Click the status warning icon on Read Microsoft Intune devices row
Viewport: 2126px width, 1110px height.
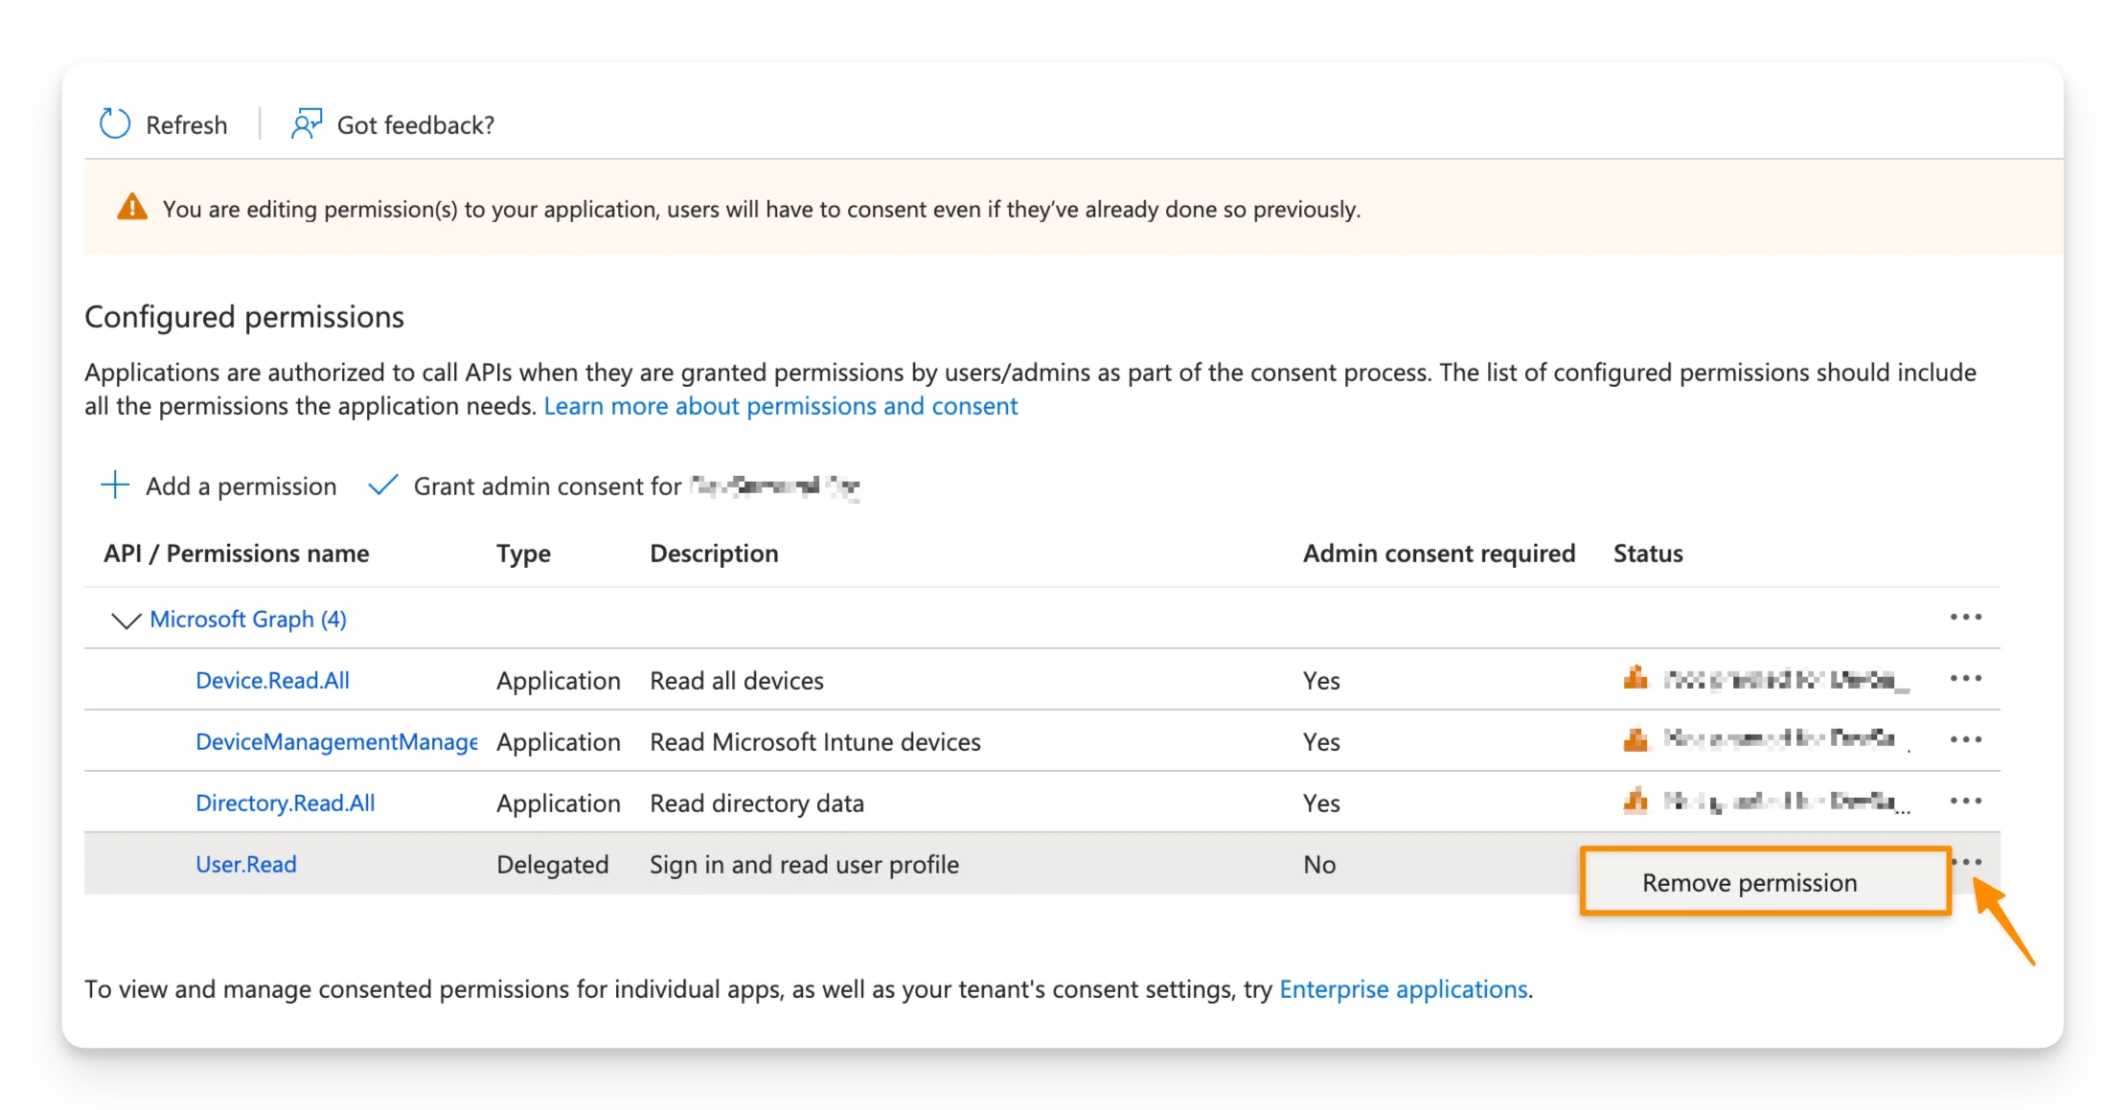click(1635, 739)
